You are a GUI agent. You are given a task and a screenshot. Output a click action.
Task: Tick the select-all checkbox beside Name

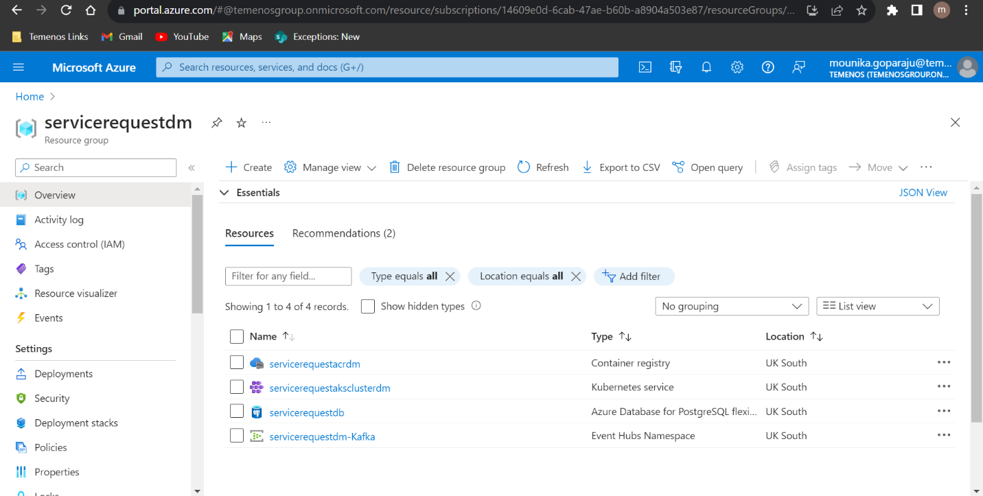click(x=237, y=336)
